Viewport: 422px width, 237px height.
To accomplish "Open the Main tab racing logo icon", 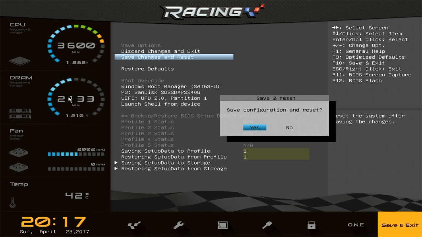I will click(x=134, y=225).
